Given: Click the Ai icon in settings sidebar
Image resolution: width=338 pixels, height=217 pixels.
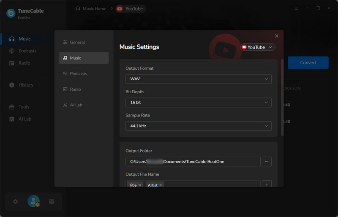Looking at the screenshot, I should click(x=65, y=105).
